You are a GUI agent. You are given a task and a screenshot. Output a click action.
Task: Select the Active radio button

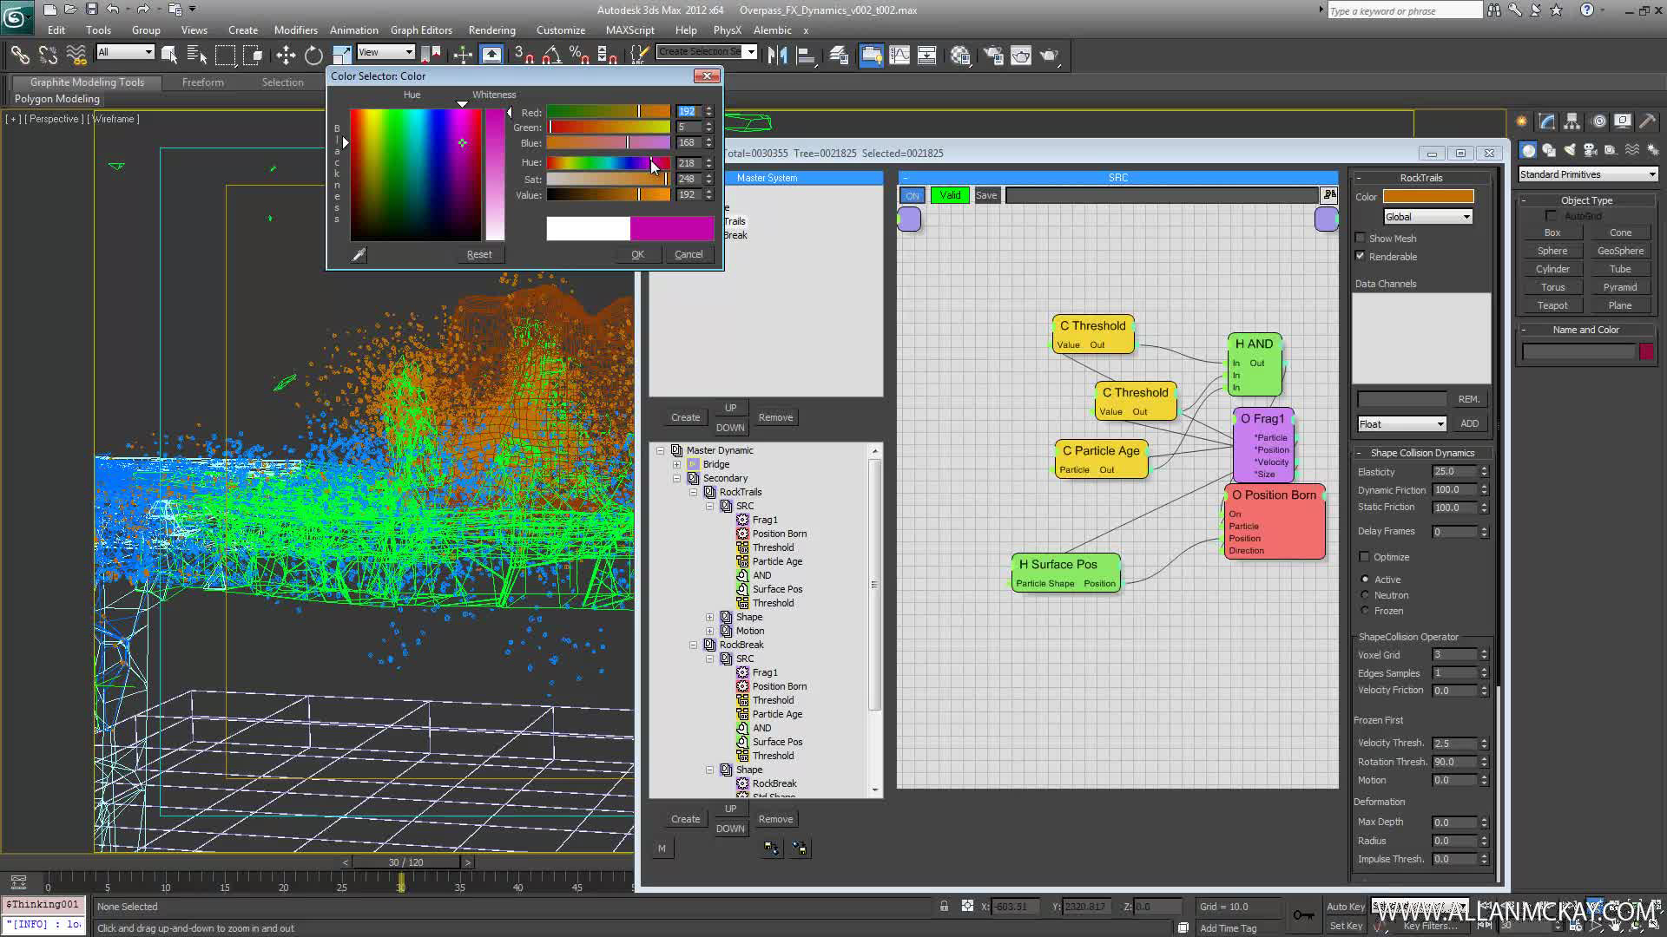[x=1366, y=580]
